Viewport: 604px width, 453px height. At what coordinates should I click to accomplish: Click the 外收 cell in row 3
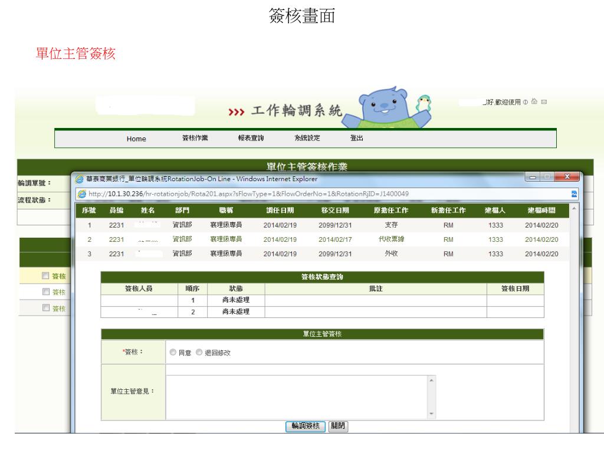click(x=391, y=254)
